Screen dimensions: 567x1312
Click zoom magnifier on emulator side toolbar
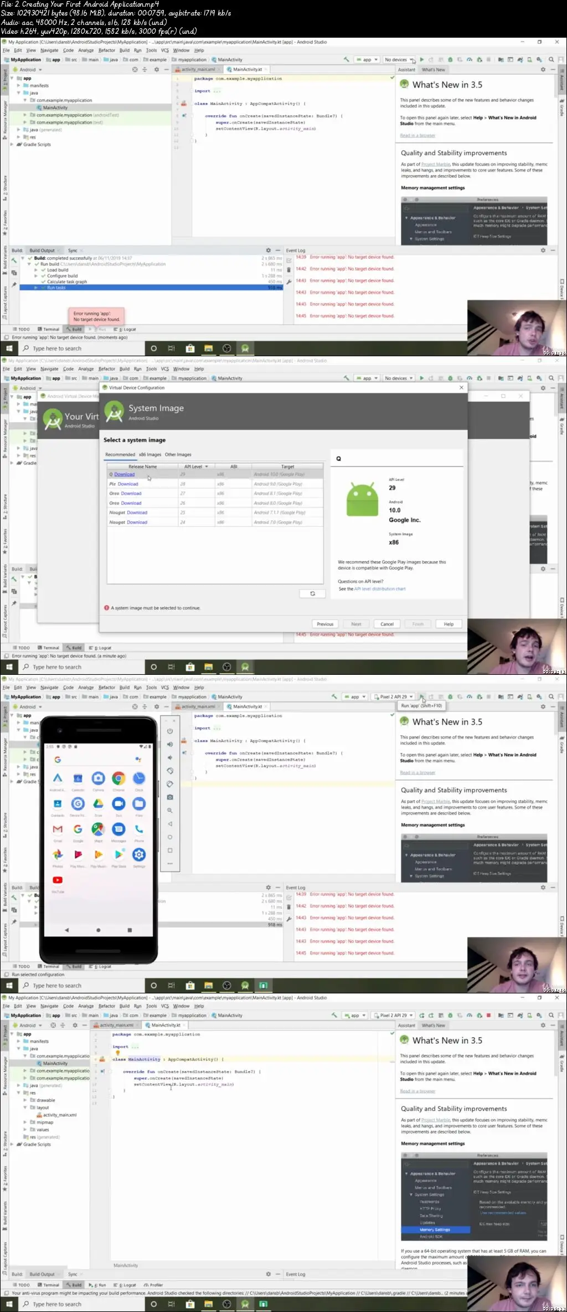pos(170,811)
